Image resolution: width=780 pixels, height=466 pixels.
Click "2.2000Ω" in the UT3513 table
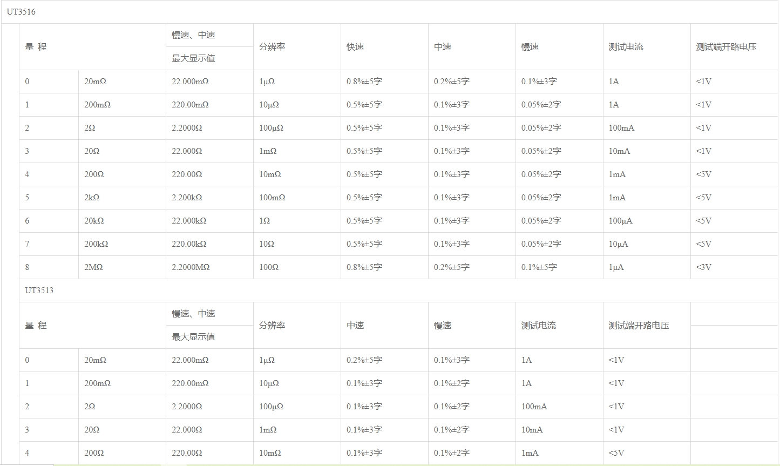coord(187,407)
